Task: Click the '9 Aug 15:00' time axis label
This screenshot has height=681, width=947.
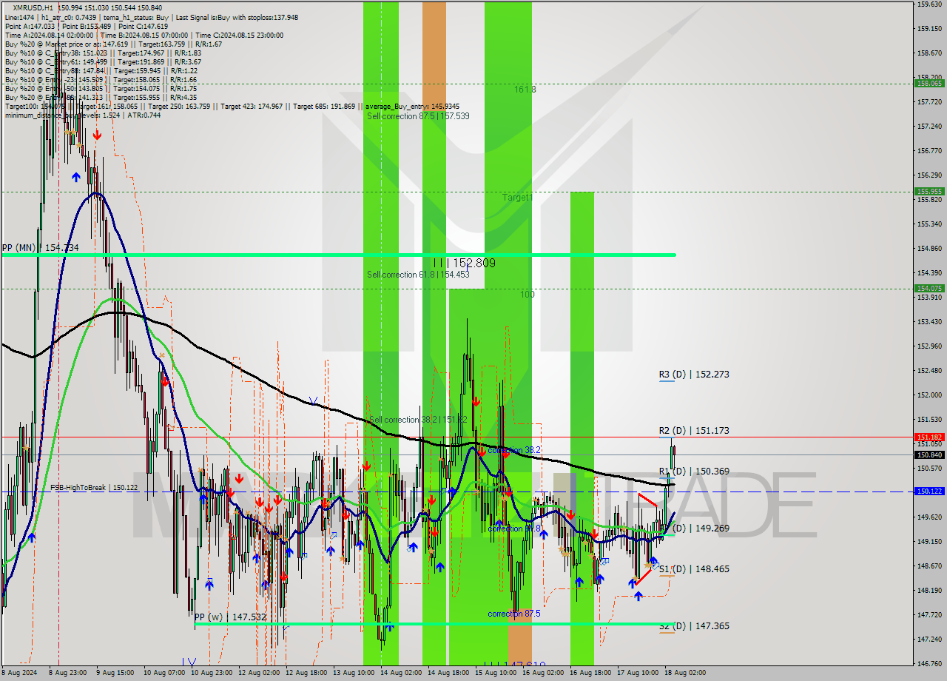Action: tap(115, 673)
